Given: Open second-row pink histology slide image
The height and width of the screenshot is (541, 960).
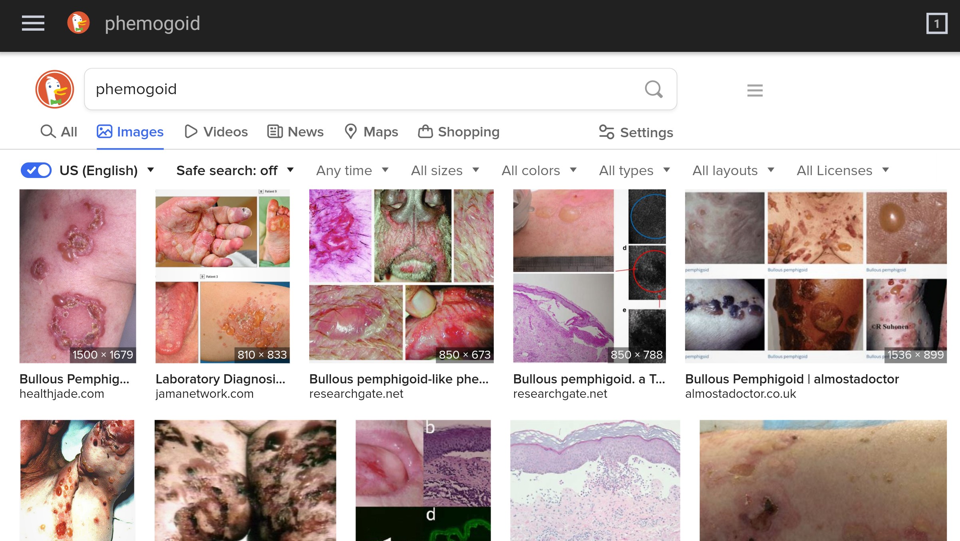Looking at the screenshot, I should 595,480.
